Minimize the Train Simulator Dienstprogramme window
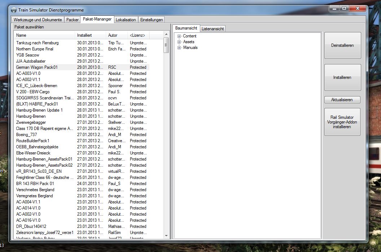This screenshot has width=381, height=252. coord(334,9)
